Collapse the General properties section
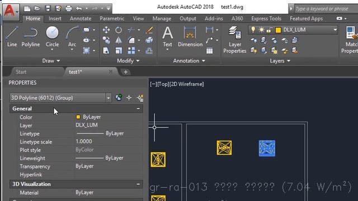 pos(138,109)
